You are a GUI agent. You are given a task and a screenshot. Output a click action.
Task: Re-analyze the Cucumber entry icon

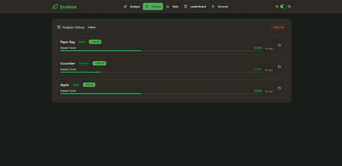pyautogui.click(x=279, y=67)
